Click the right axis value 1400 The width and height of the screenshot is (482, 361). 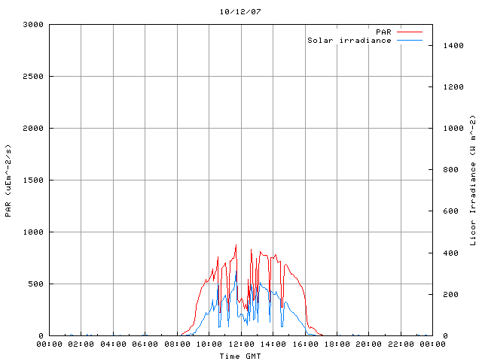click(x=453, y=46)
